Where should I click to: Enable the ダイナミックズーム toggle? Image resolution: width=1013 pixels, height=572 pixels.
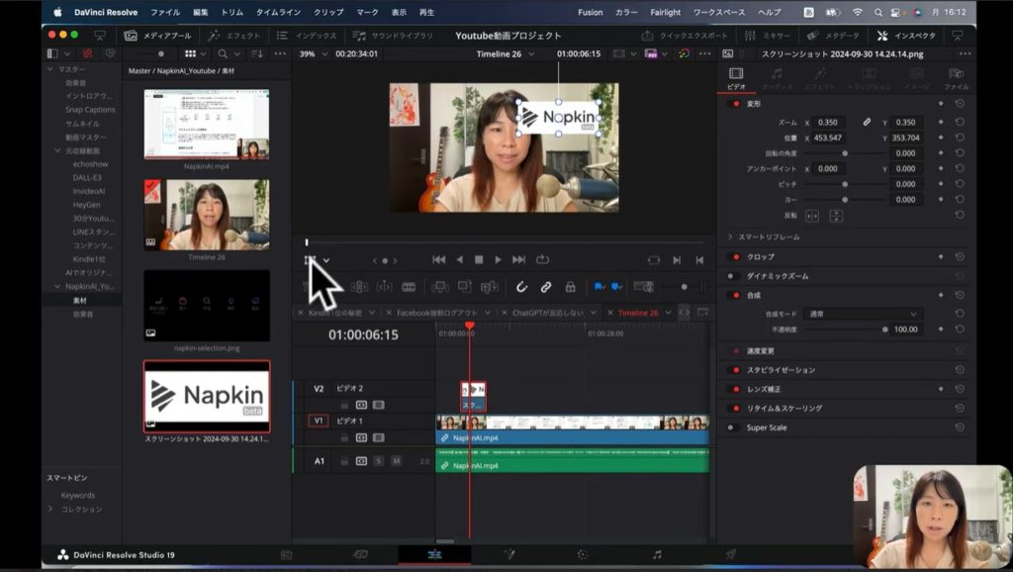point(734,276)
